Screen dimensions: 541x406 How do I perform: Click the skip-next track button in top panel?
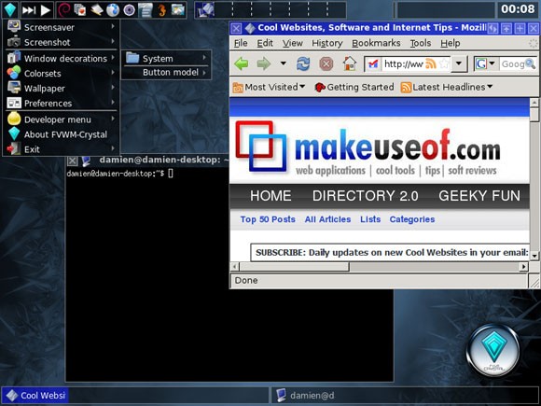(29, 10)
